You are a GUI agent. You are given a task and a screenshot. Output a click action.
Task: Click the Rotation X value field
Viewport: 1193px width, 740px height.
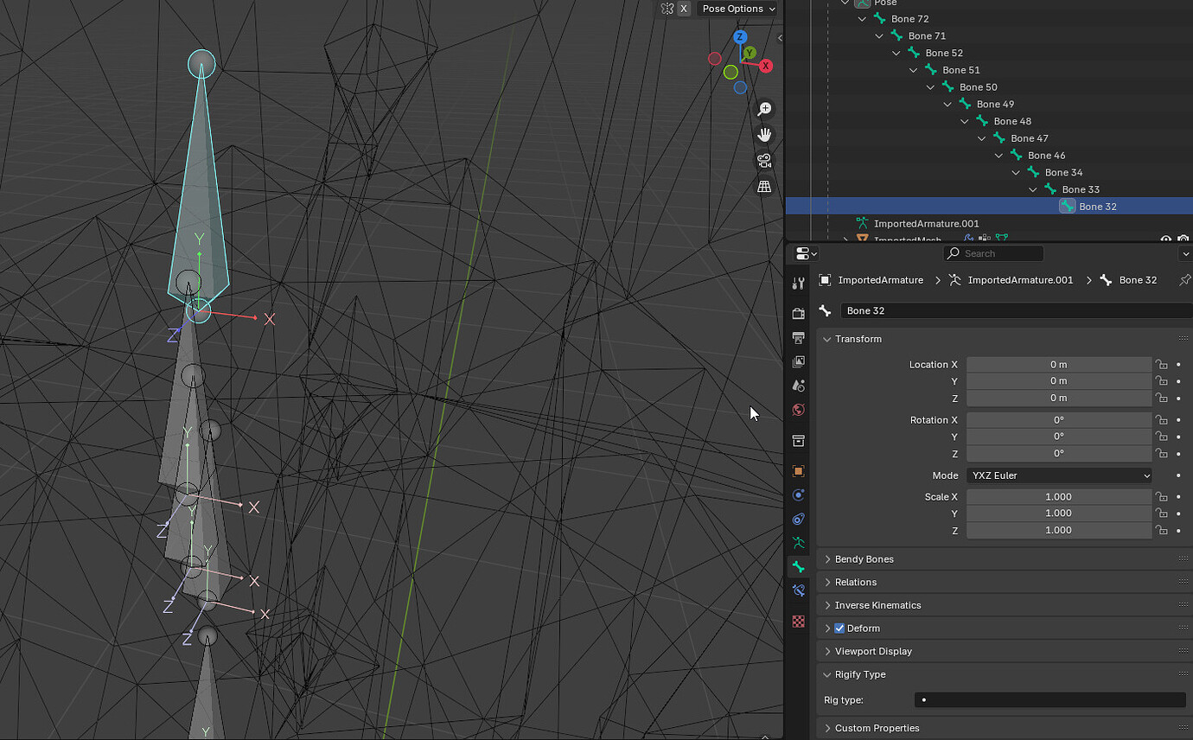pyautogui.click(x=1059, y=420)
